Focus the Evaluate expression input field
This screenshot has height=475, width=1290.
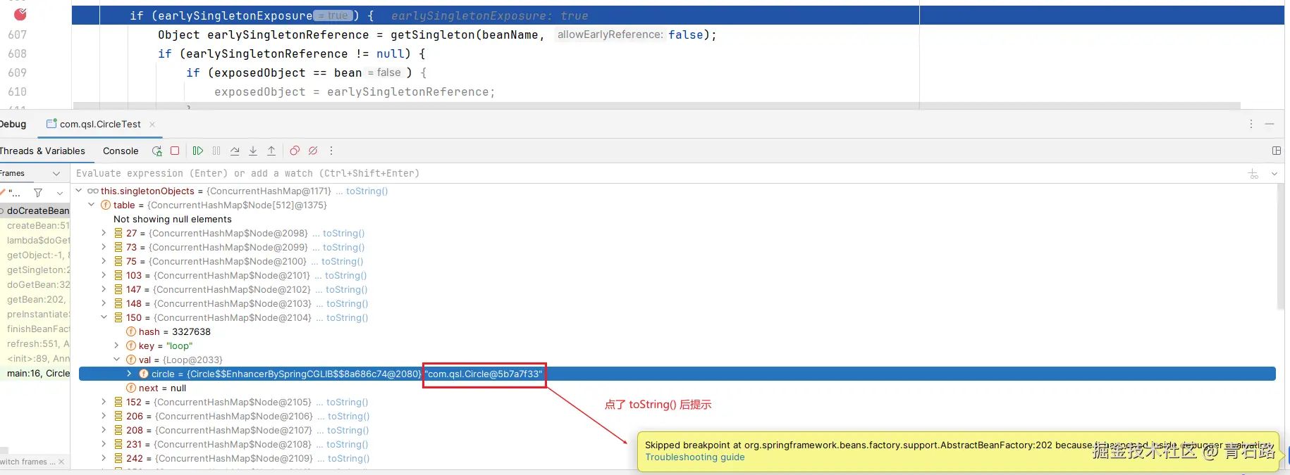656,174
